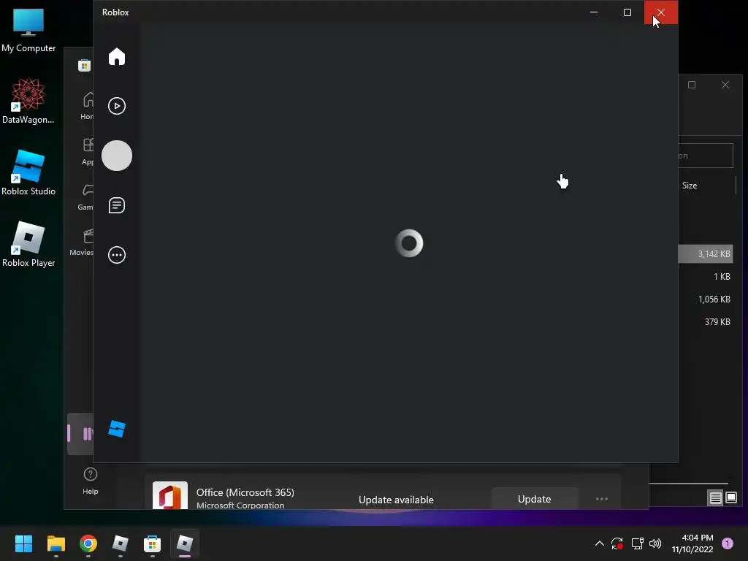Viewport: 748px width, 561px height.
Task: Open Gaming section in Microsoft Store
Action: click(x=86, y=197)
